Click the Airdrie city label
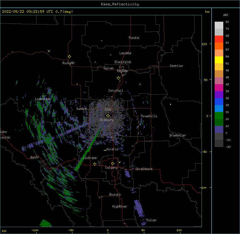This screenshot has height=234, width=240. pyautogui.click(x=112, y=149)
